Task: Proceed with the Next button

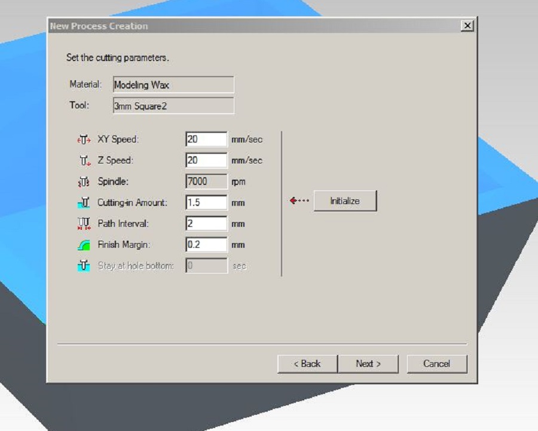Action: [368, 363]
